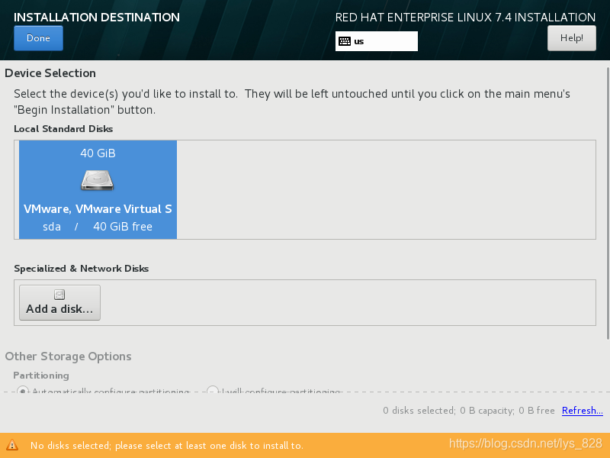Click the Specialized & Network Disks heading
The height and width of the screenshot is (458, 610).
(82, 269)
